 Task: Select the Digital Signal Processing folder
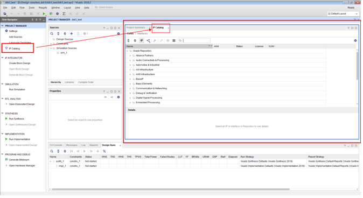click(149, 98)
